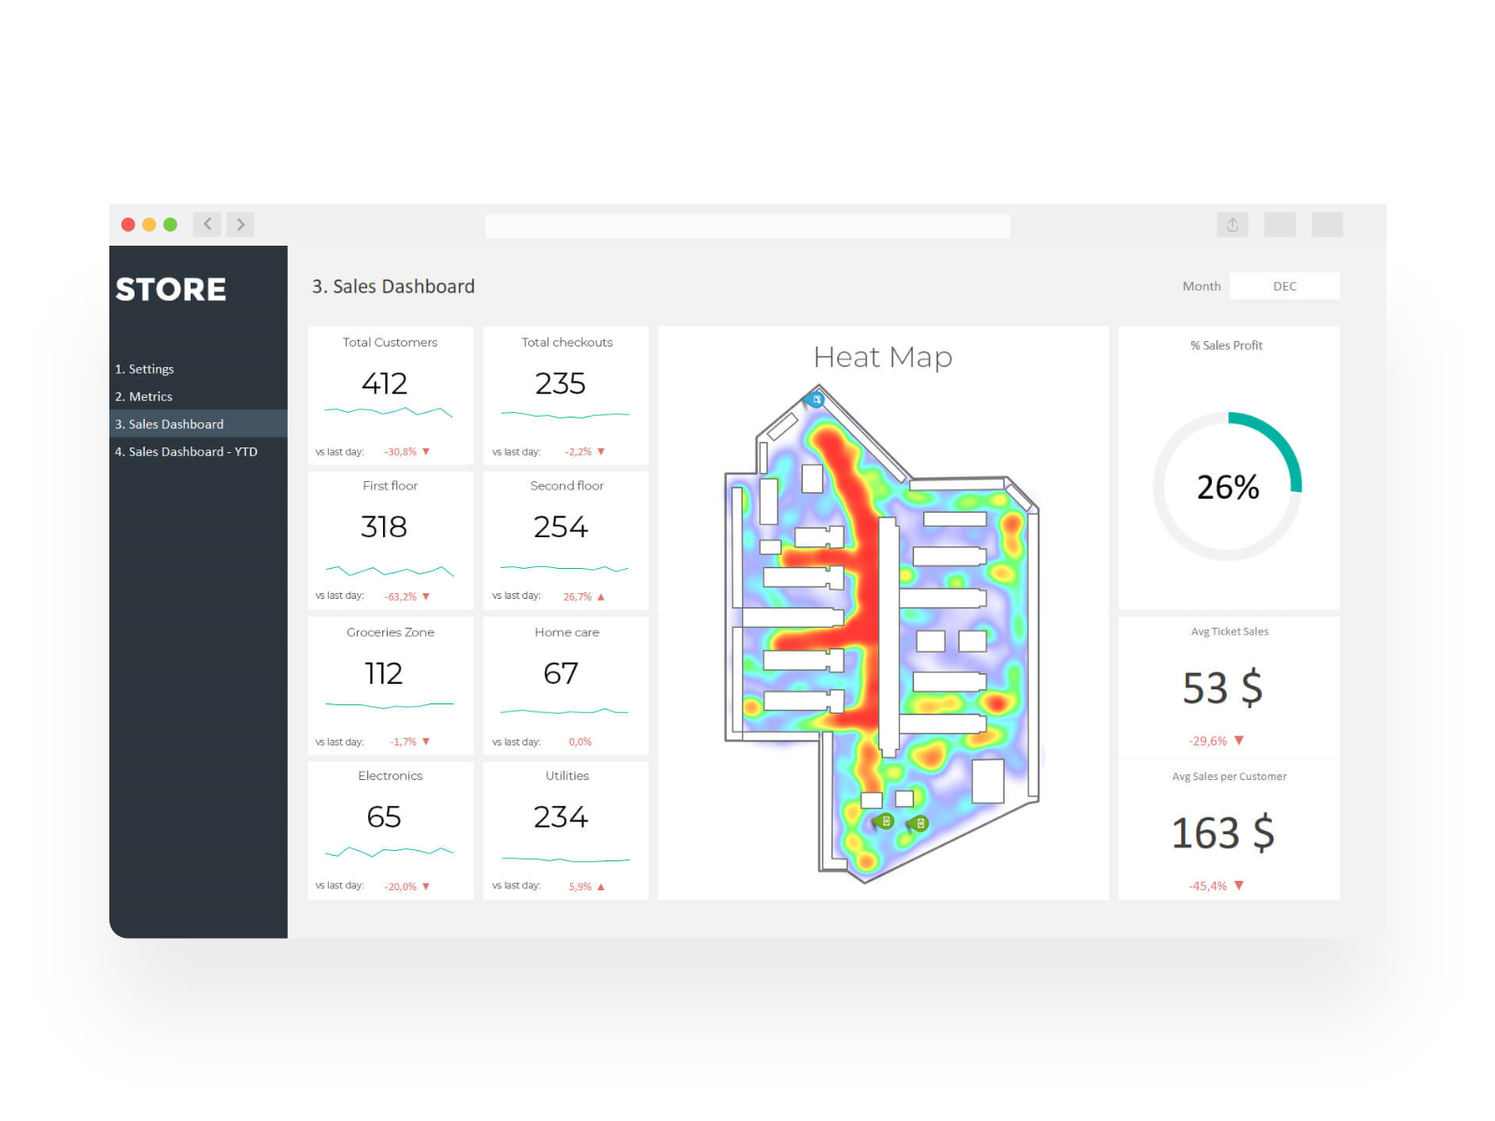1495x1121 pixels.
Task: Click the browser back arrow button
Action: tap(207, 224)
